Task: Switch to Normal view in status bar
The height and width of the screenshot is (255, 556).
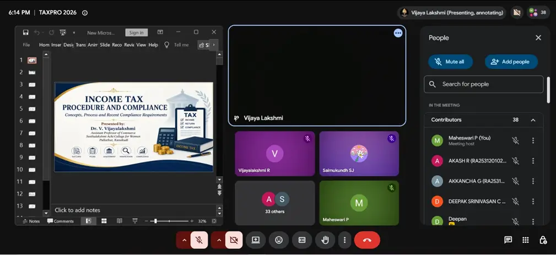Action: point(88,221)
